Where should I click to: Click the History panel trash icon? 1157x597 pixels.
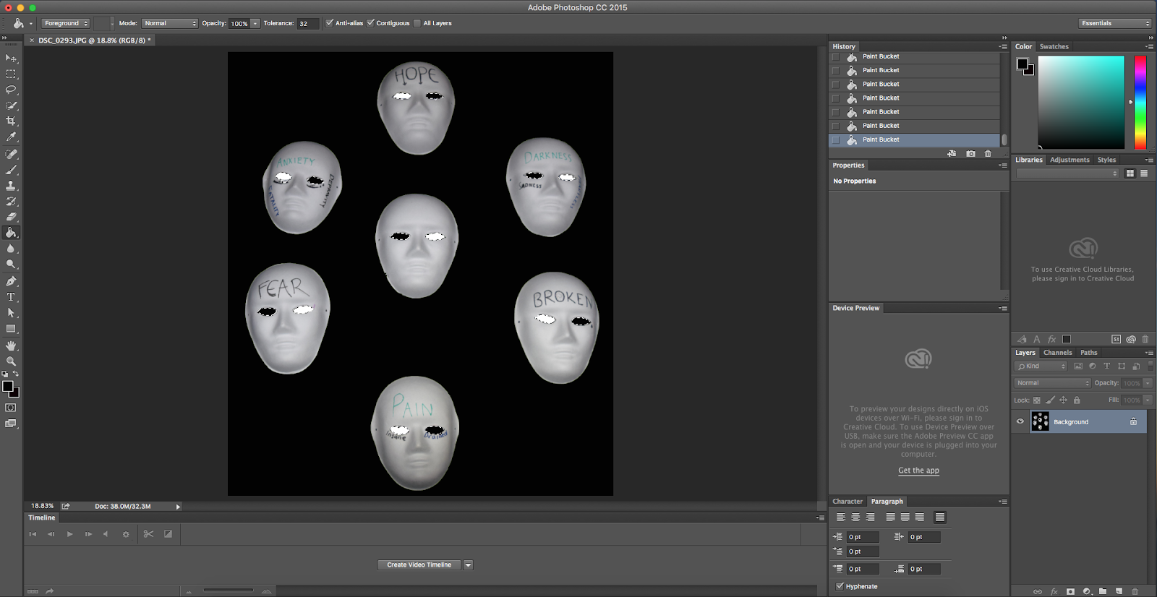click(x=988, y=154)
